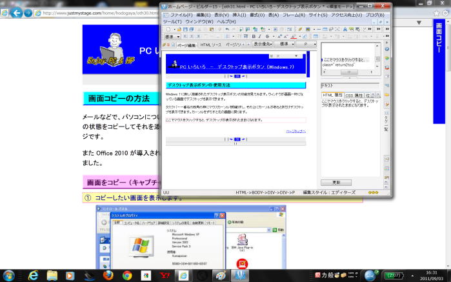This screenshot has width=451, height=282.
Task: Open the 編集(E) menu
Action: [x=203, y=15]
